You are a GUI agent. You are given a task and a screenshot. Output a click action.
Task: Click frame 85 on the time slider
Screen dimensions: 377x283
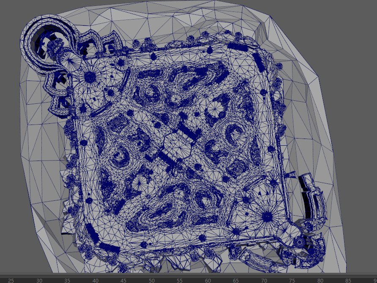[348, 280]
